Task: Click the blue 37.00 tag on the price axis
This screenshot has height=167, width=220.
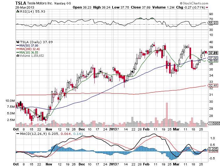Action: coord(213,58)
